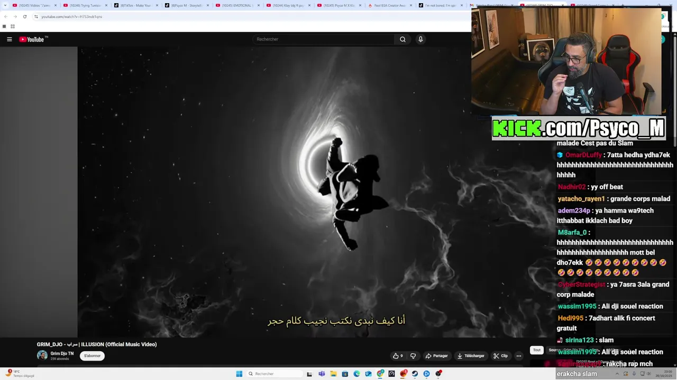The width and height of the screenshot is (677, 380).
Task: Open Microsoft Store from taskbar
Action: click(x=345, y=374)
